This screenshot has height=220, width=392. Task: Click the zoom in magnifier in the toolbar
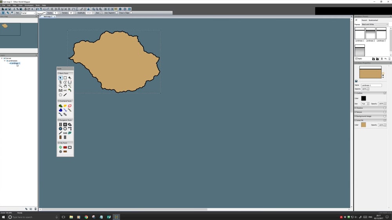[94, 9]
